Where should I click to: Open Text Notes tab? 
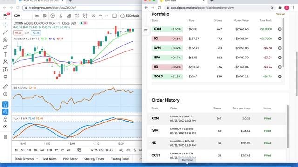coord(49,159)
